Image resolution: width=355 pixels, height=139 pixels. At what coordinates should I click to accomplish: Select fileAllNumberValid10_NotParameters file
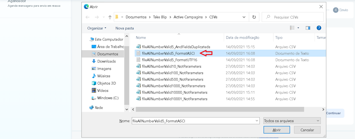click(x=171, y=66)
